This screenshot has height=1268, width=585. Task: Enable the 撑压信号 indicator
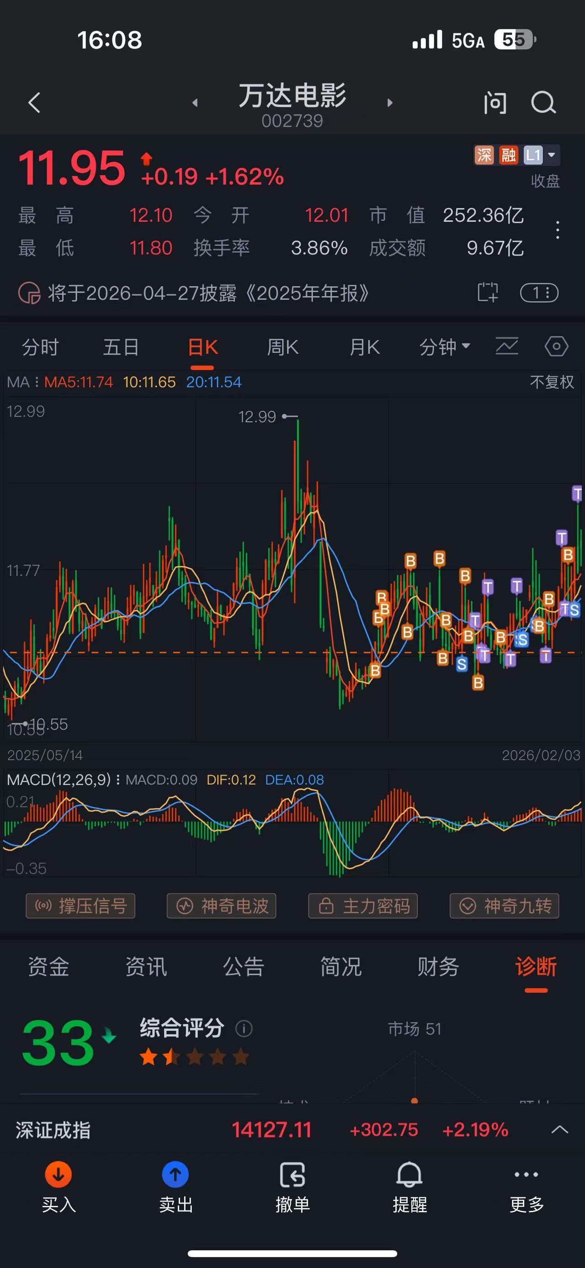pos(80,906)
